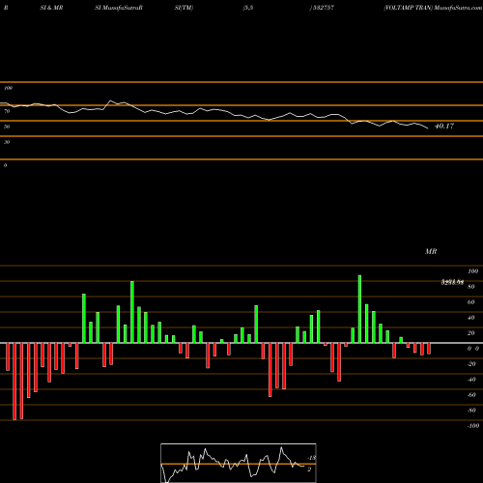Select the MunafaSutra.com header text
This screenshot has width=483, height=483.
click(x=458, y=8)
